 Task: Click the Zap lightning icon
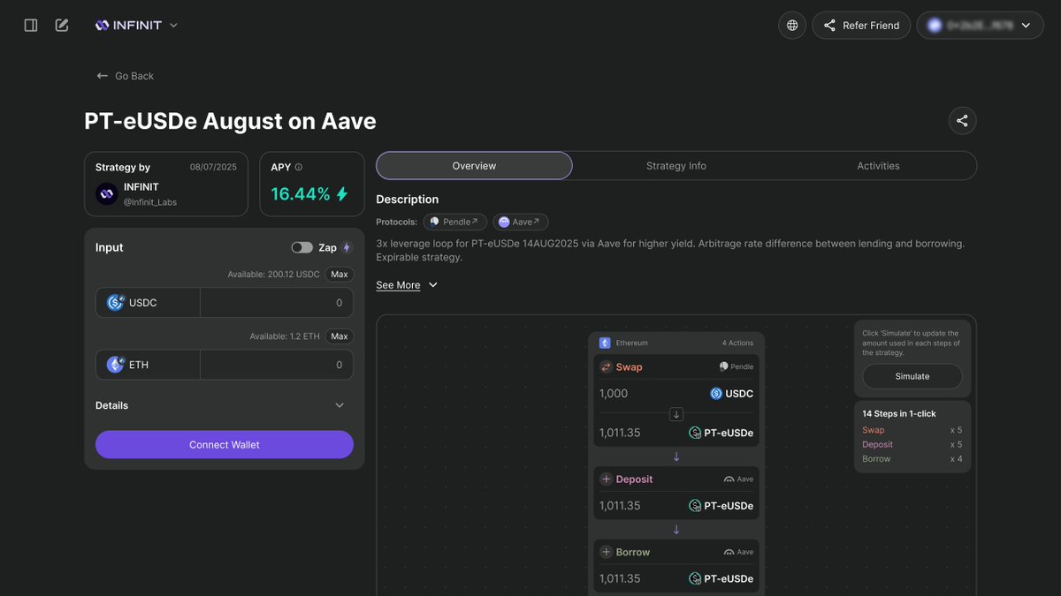pos(347,248)
